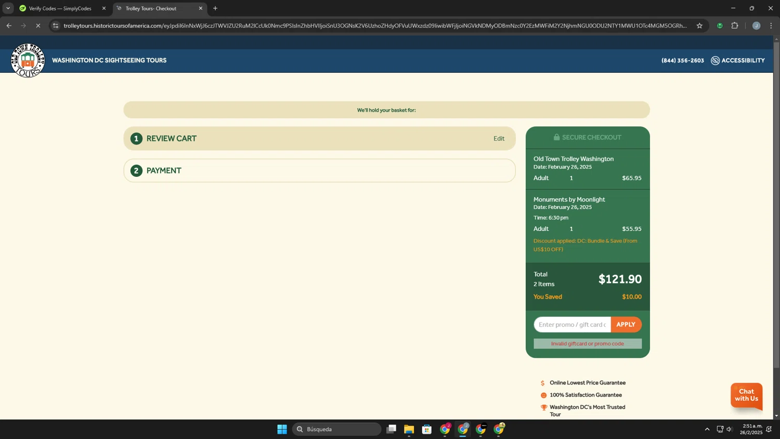Click the Invalid giftcard or promo code message

point(588,344)
